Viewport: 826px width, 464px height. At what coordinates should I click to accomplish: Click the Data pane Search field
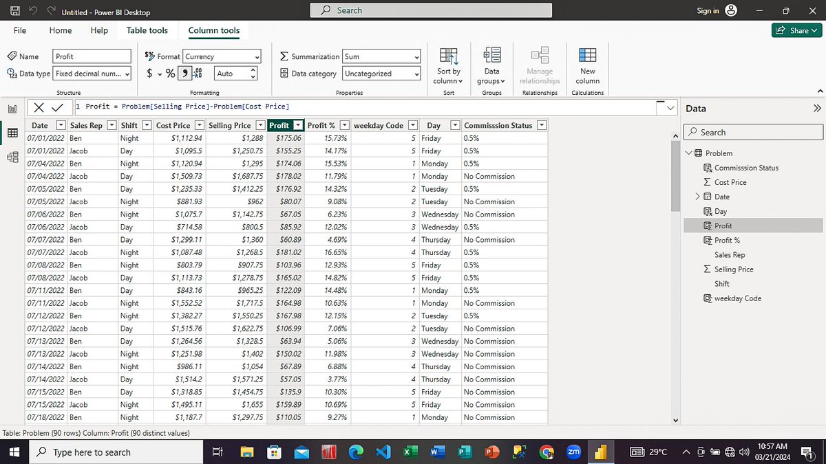pos(753,132)
